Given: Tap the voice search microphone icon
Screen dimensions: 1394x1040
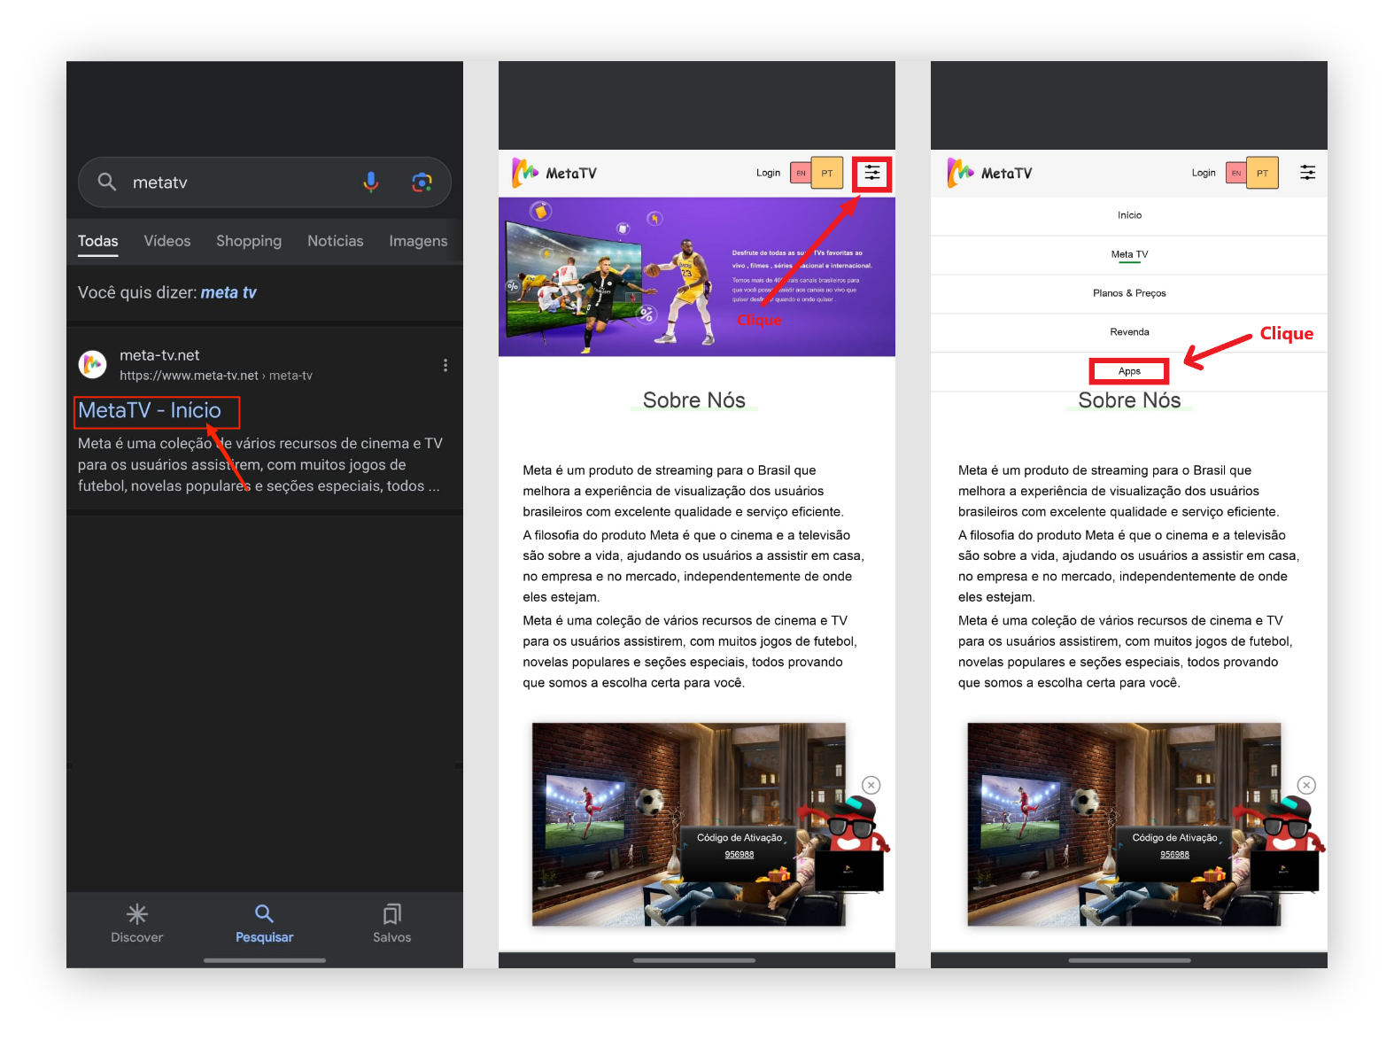Looking at the screenshot, I should tap(370, 182).
